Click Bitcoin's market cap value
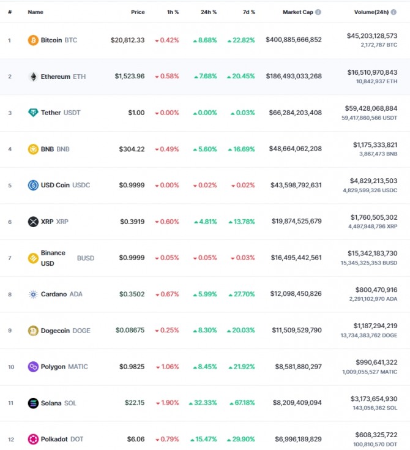 click(x=294, y=40)
